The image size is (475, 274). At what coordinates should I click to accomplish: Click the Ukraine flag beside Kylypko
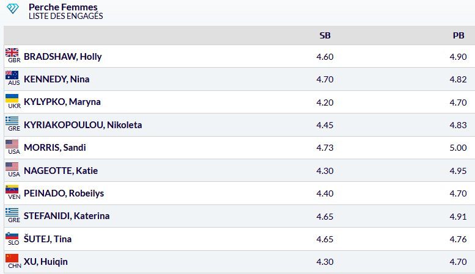pyautogui.click(x=12, y=98)
